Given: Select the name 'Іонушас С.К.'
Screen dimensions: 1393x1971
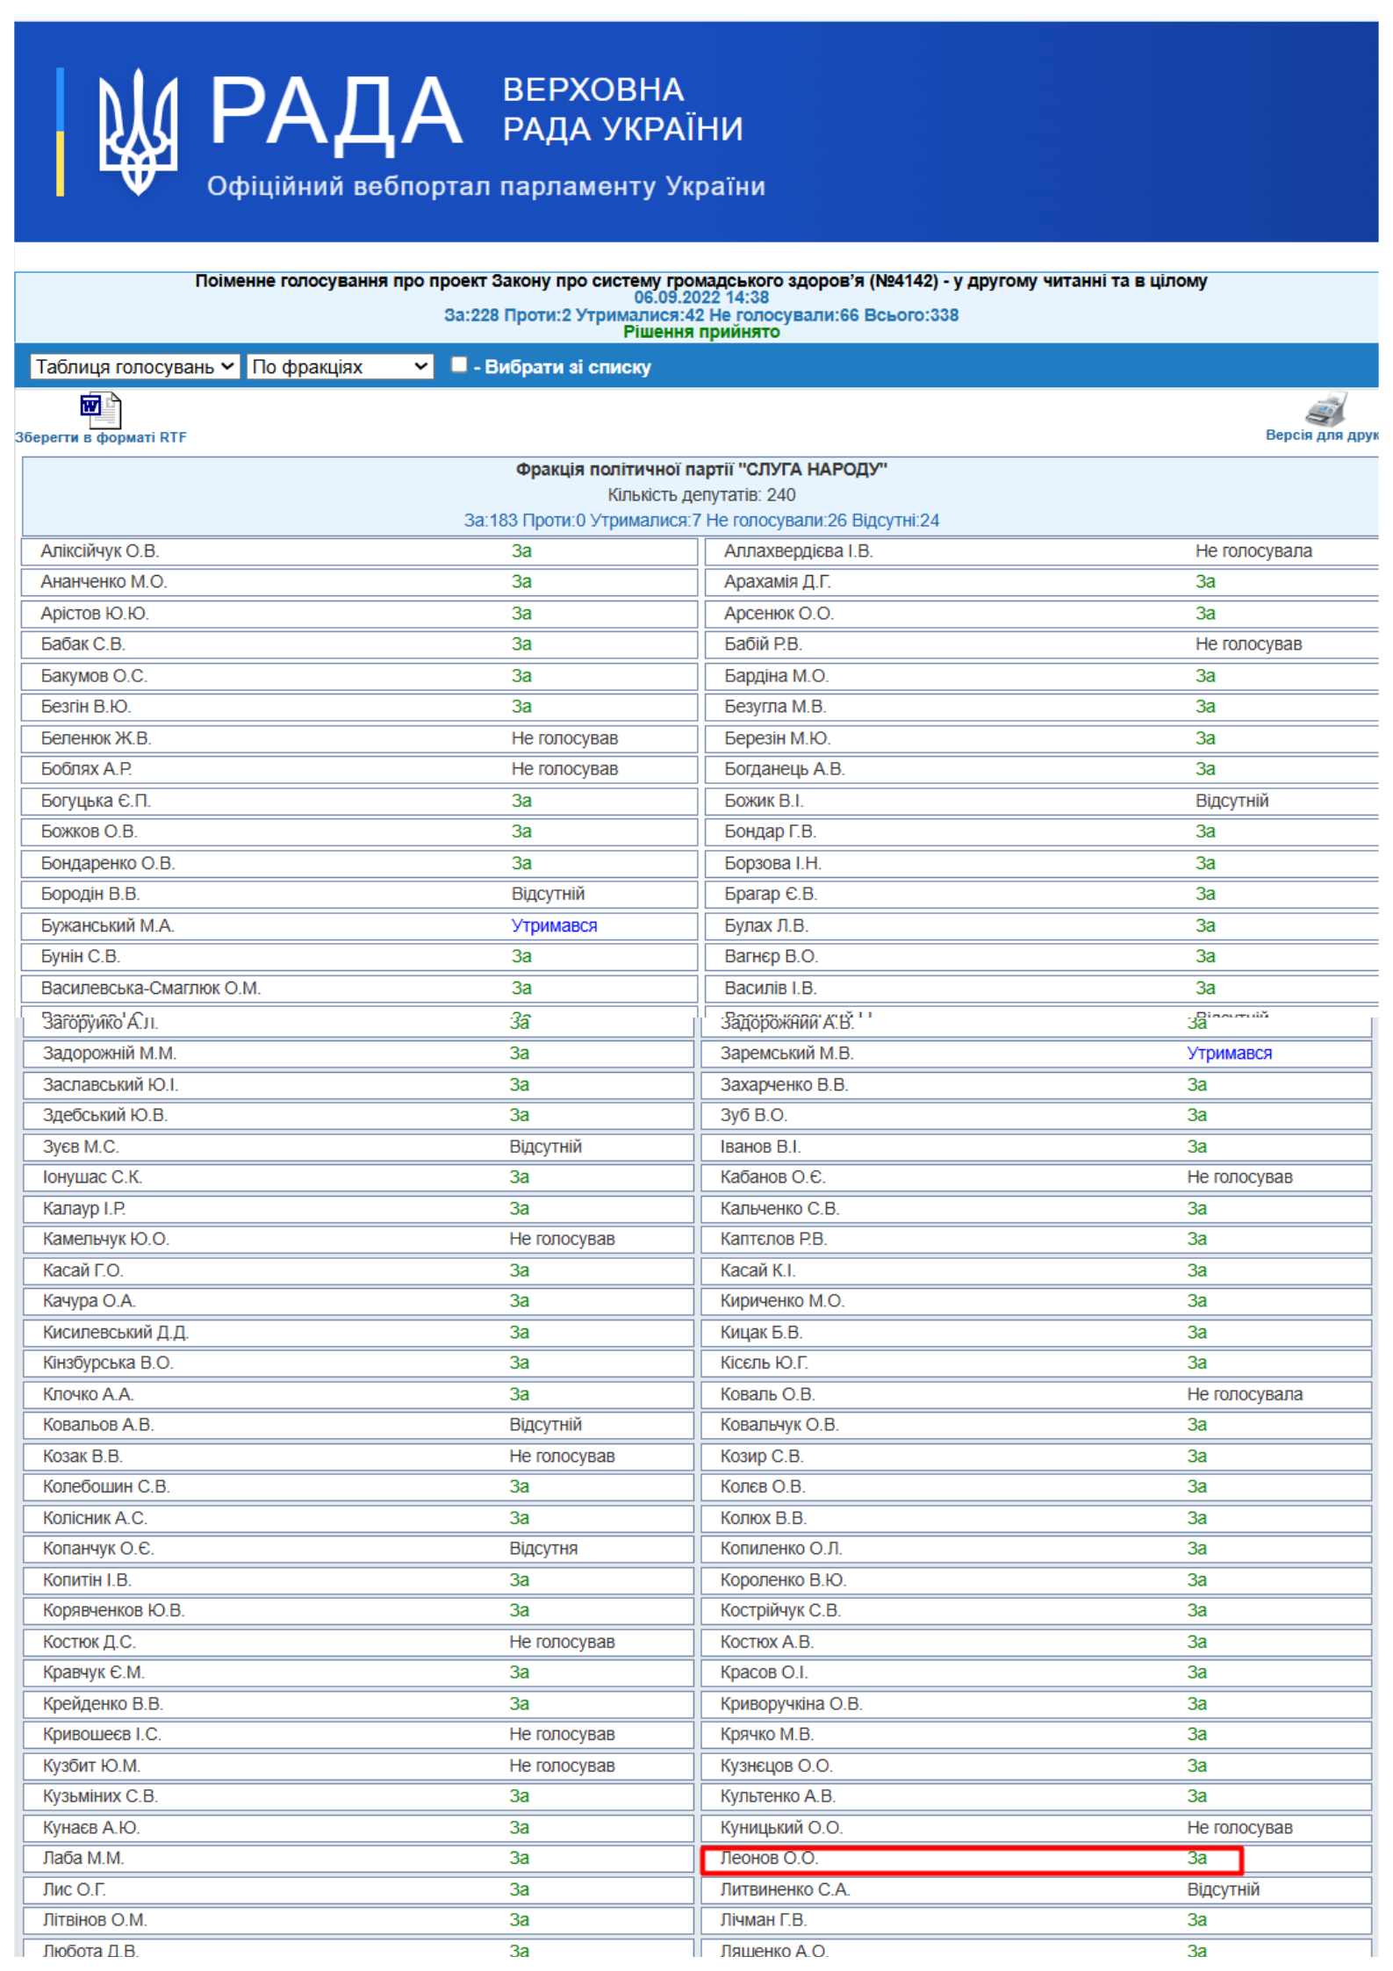Looking at the screenshot, I should pyautogui.click(x=92, y=1176).
